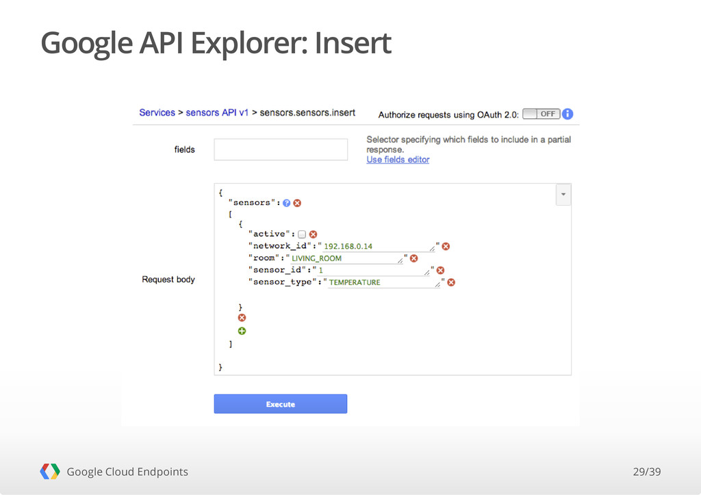701x495 pixels.
Task: Delete the "sensor_type" field using its red X
Action: click(x=451, y=282)
